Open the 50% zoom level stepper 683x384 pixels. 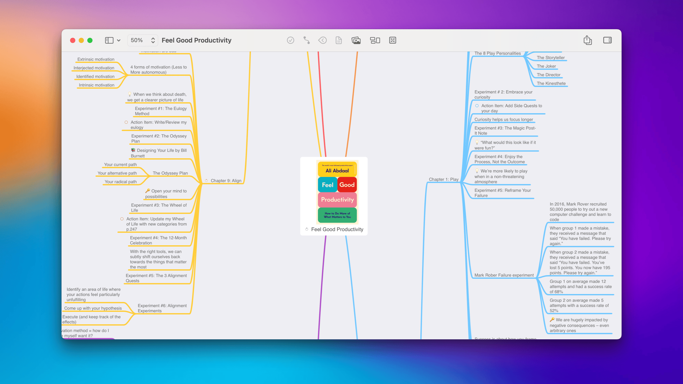(143, 40)
